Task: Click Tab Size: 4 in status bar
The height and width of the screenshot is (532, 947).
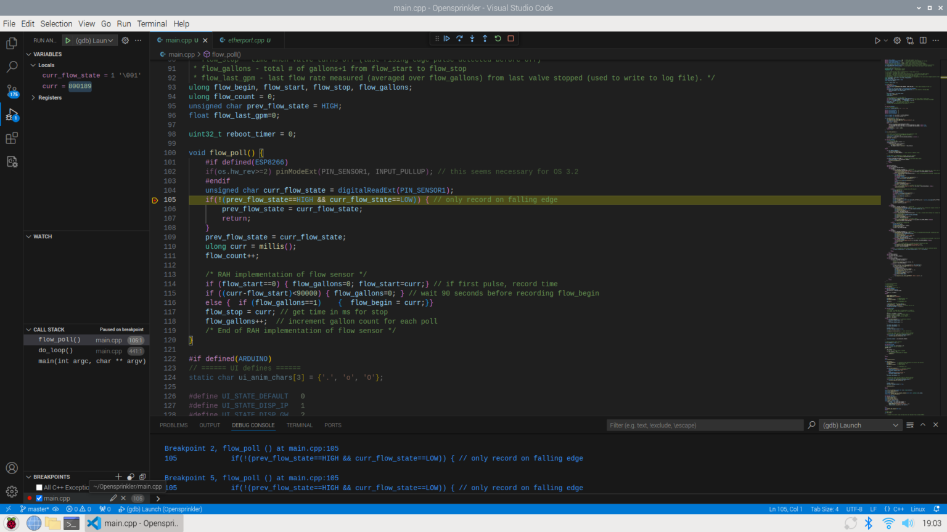Action: (824, 509)
